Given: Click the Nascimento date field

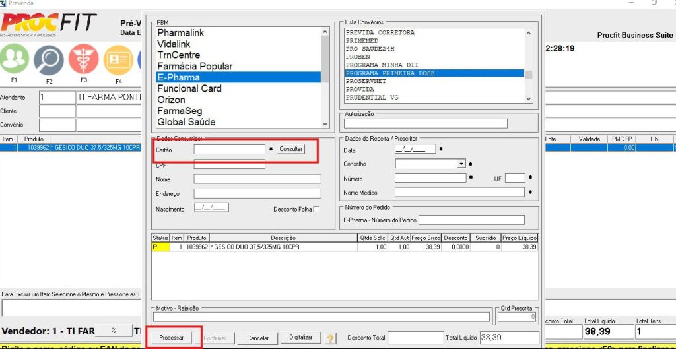Looking at the screenshot, I should (x=211, y=208).
